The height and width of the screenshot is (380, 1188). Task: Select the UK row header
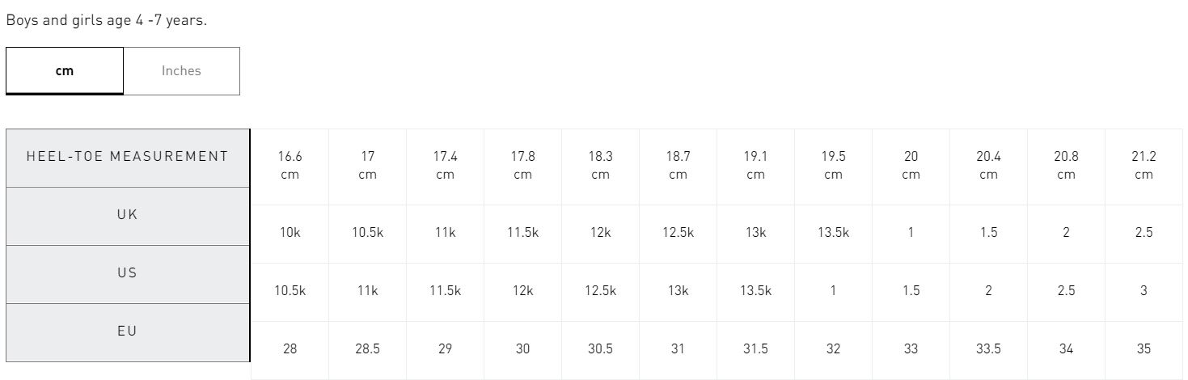point(128,216)
